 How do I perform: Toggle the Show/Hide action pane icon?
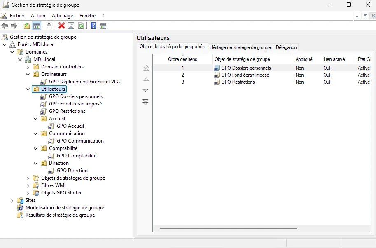103,26
